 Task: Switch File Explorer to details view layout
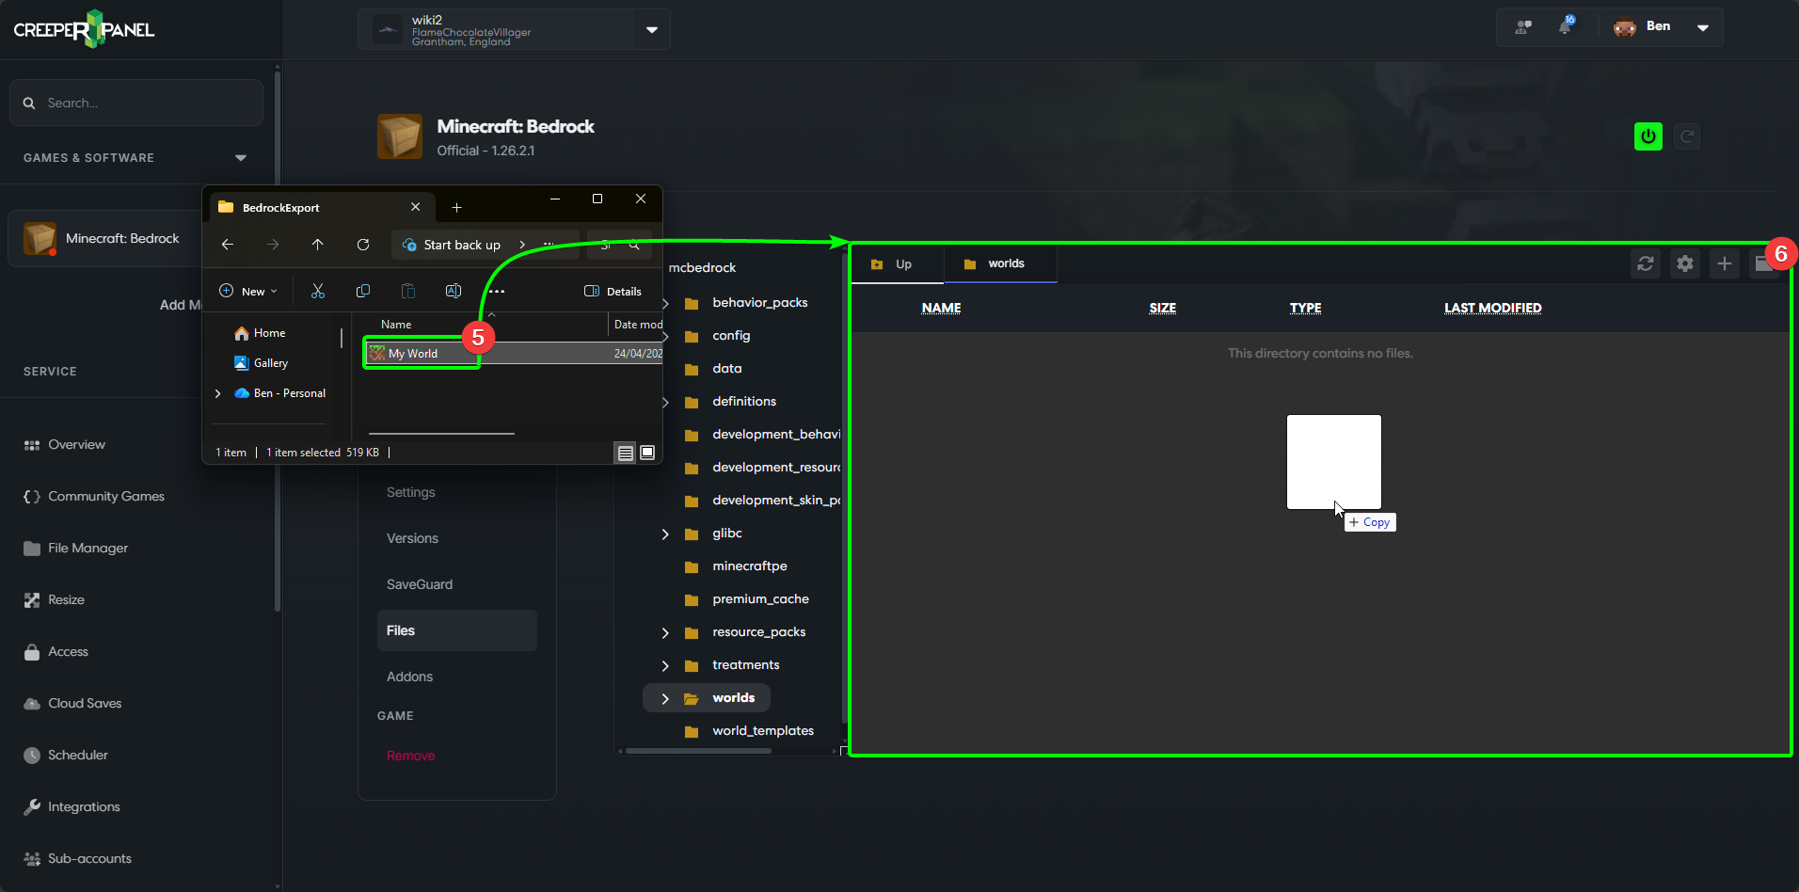pyautogui.click(x=626, y=453)
